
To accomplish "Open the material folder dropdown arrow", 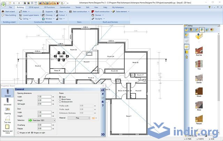I will (x=96, y=118).
